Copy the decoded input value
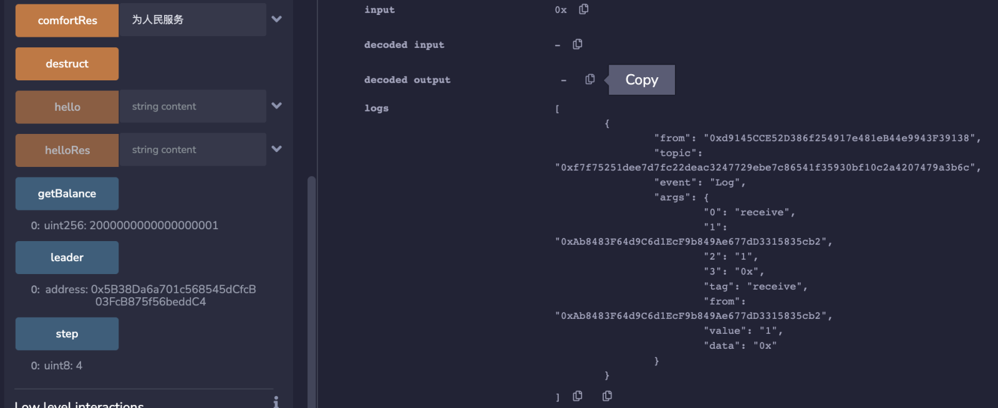This screenshot has width=998, height=408. 578,44
